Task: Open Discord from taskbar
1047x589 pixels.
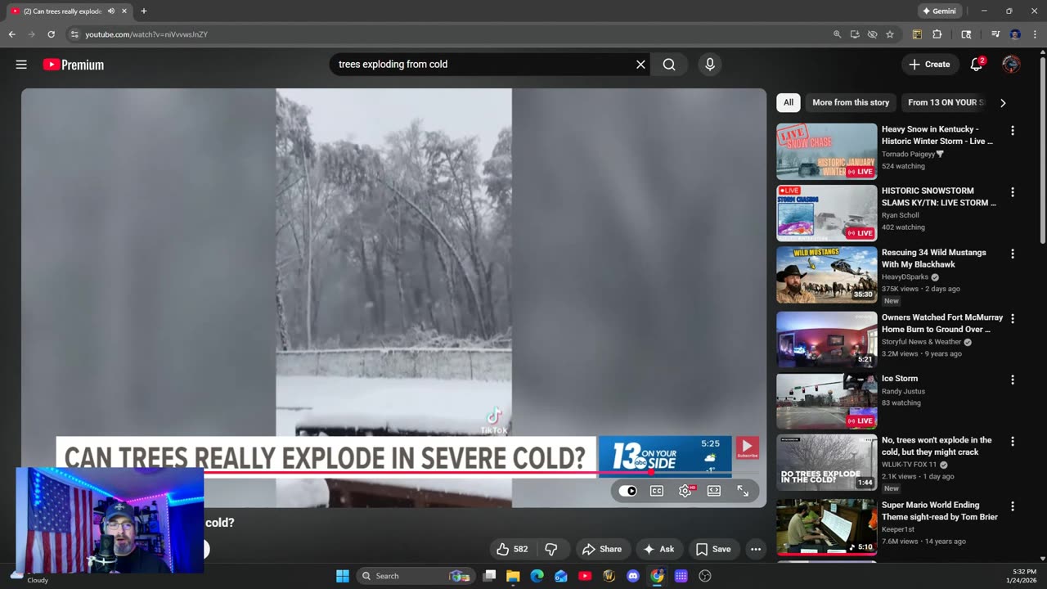Action: click(x=633, y=576)
